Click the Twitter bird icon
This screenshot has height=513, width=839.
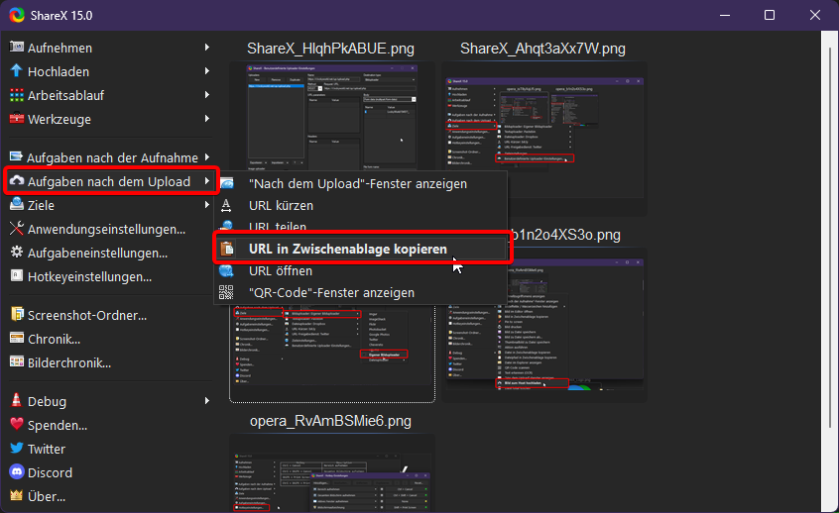click(16, 449)
